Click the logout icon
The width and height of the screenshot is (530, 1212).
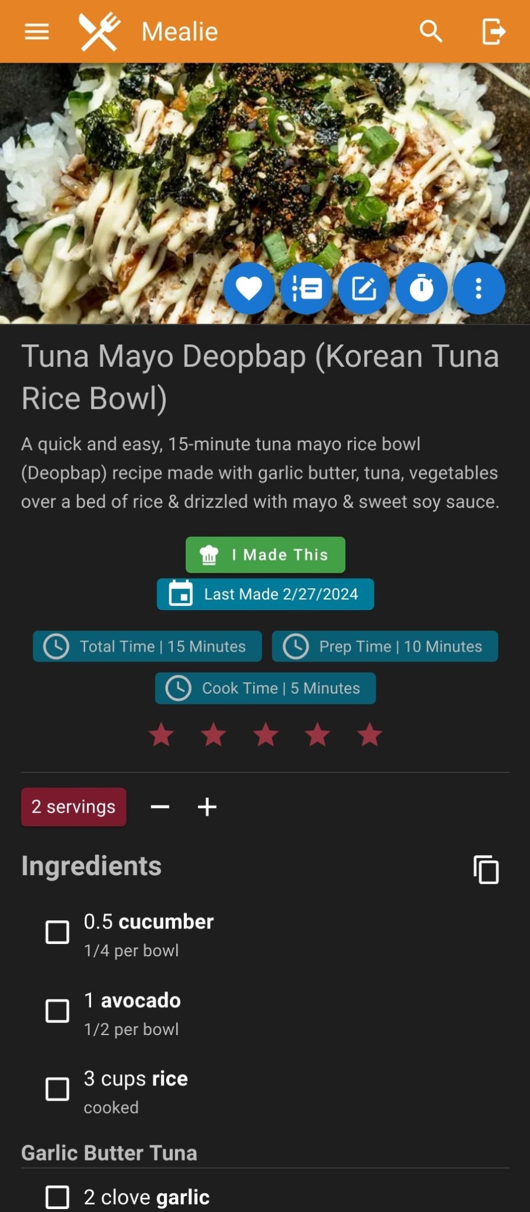(493, 31)
